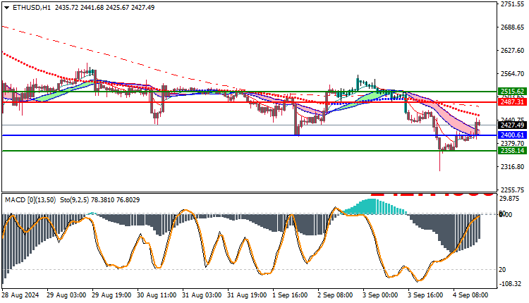This screenshot has width=529, height=303.
Task: Select the 3 Sep 00:00 time axis label
Action: (381, 295)
